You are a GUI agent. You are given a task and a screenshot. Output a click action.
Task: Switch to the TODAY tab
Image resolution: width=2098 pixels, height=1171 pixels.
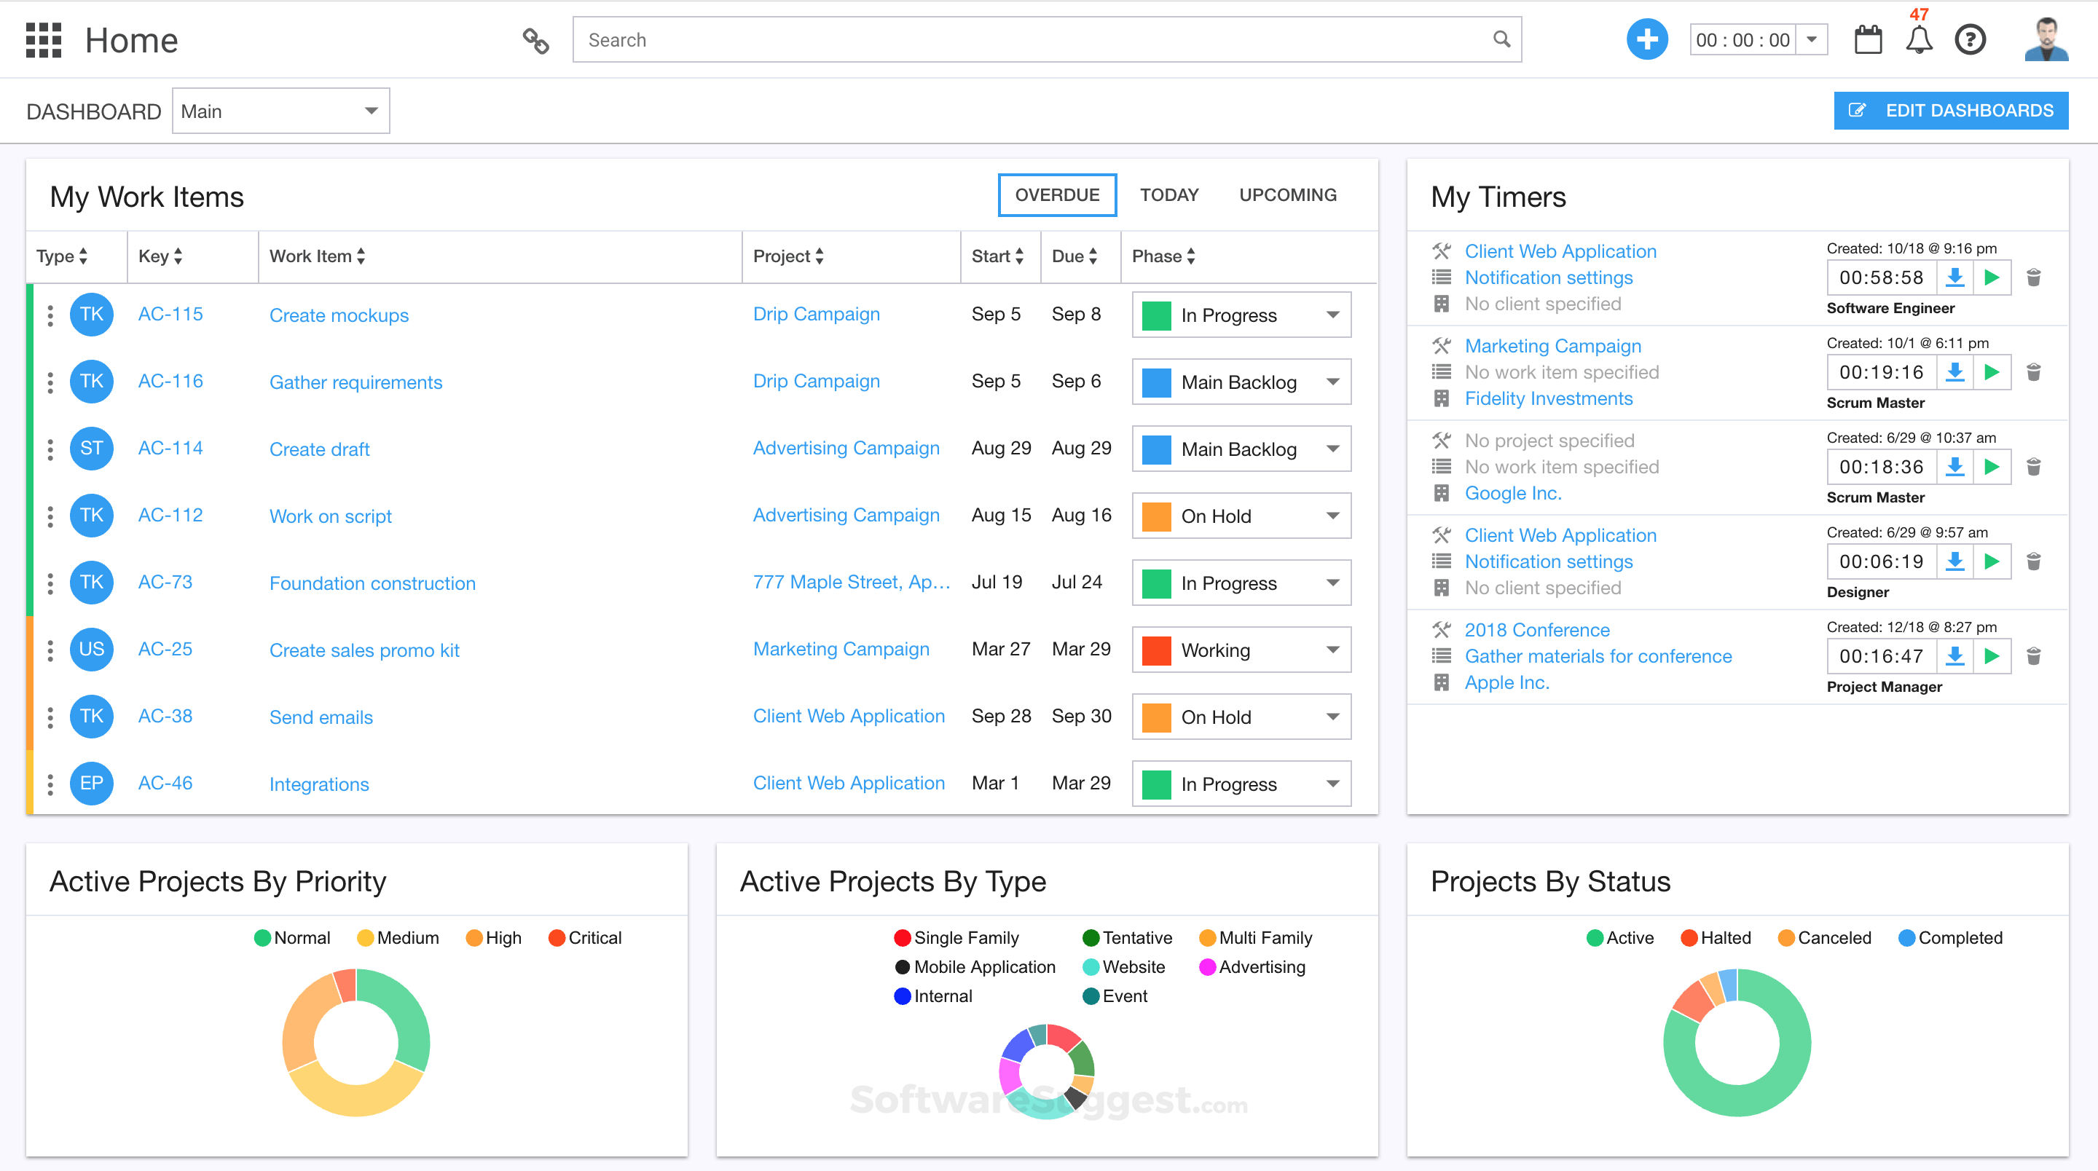coord(1168,195)
